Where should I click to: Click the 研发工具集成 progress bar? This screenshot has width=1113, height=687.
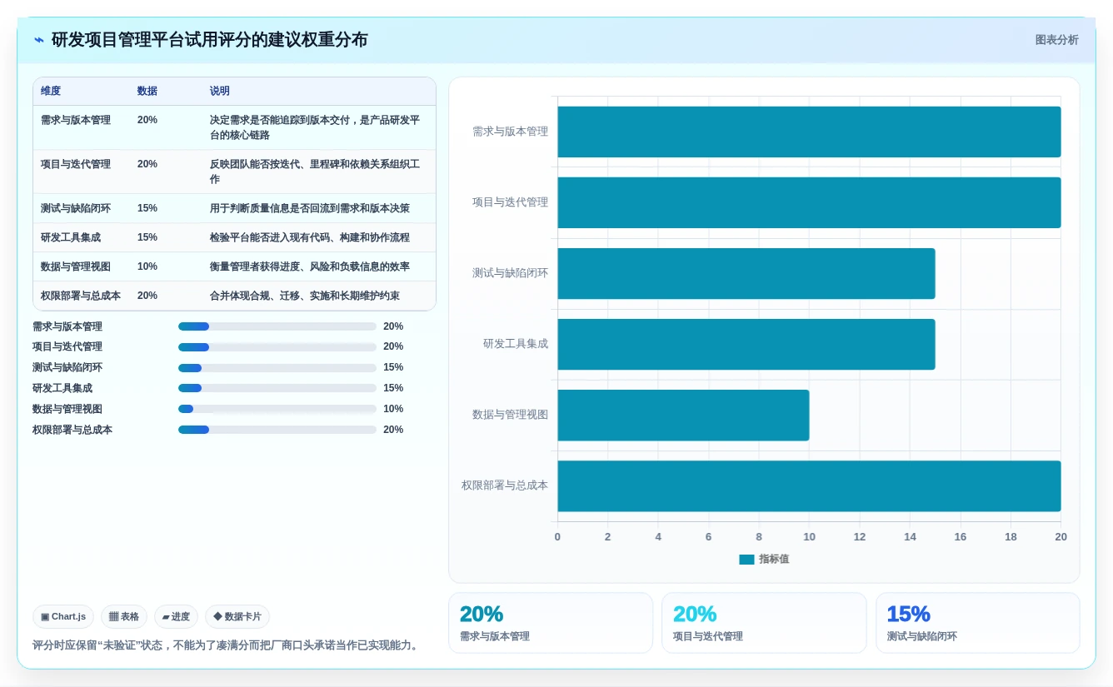pos(277,388)
